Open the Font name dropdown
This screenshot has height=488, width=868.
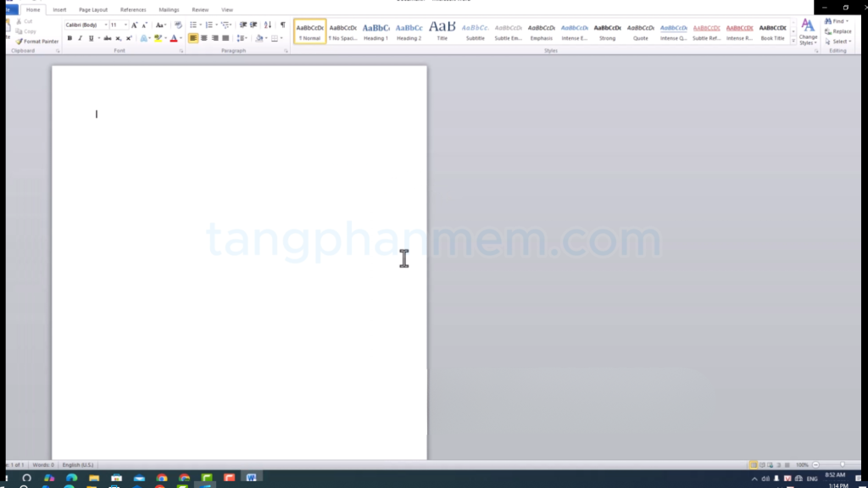point(106,25)
